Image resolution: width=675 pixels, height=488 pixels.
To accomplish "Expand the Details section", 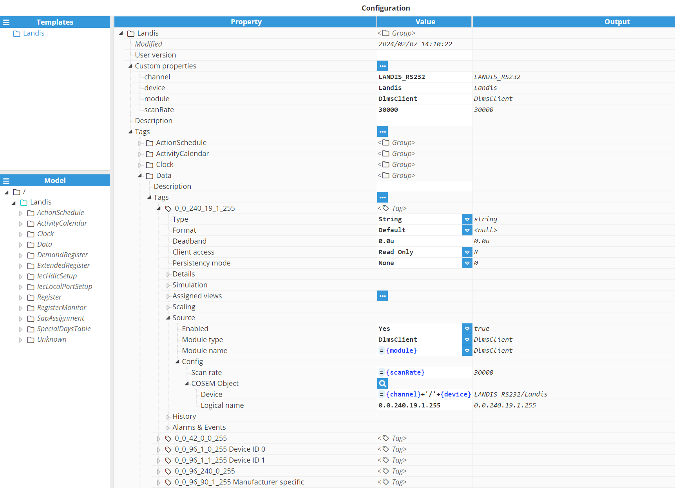I will [x=168, y=274].
